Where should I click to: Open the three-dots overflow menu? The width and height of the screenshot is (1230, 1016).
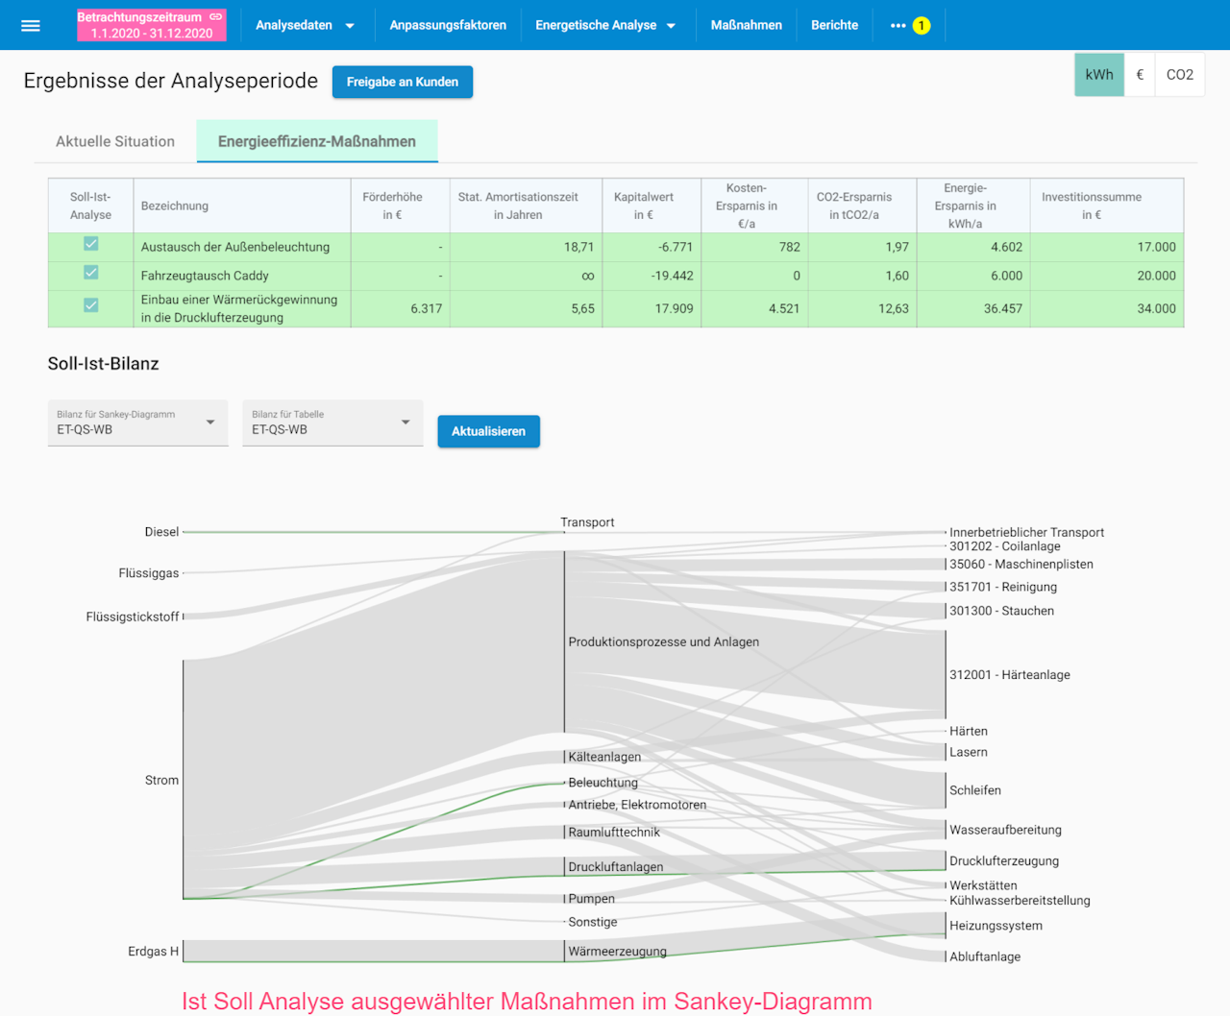898,26
